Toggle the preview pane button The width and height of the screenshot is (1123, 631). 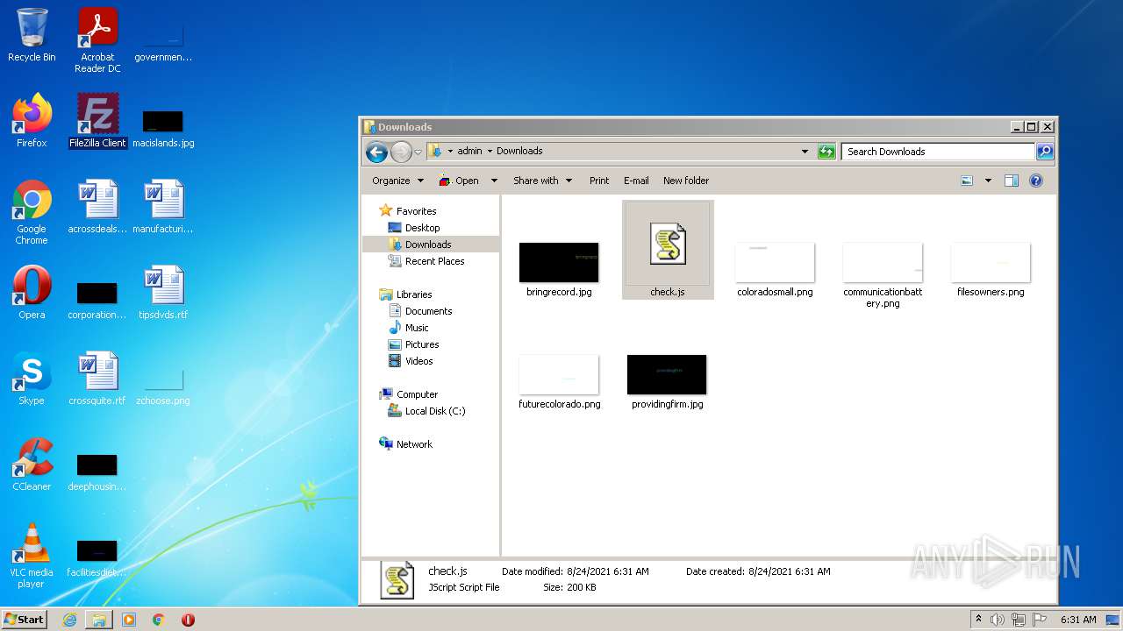pos(1011,181)
